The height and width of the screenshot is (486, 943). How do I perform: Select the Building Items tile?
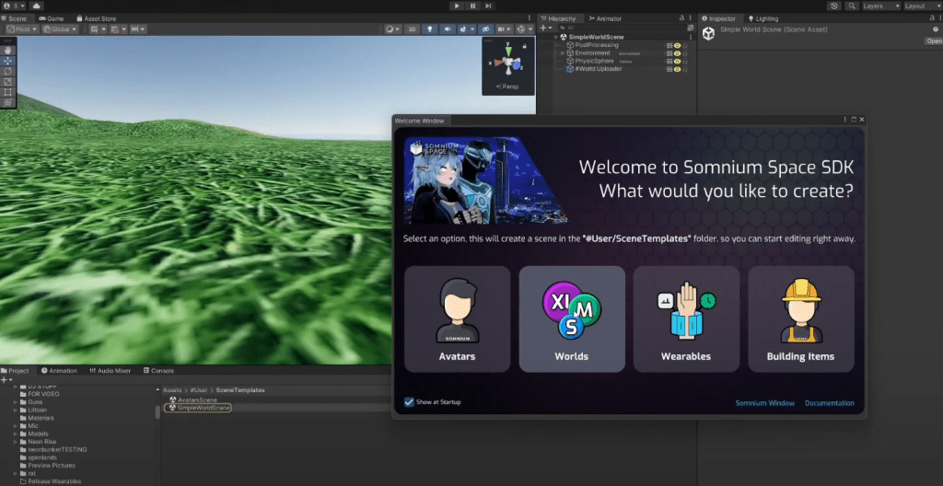800,318
